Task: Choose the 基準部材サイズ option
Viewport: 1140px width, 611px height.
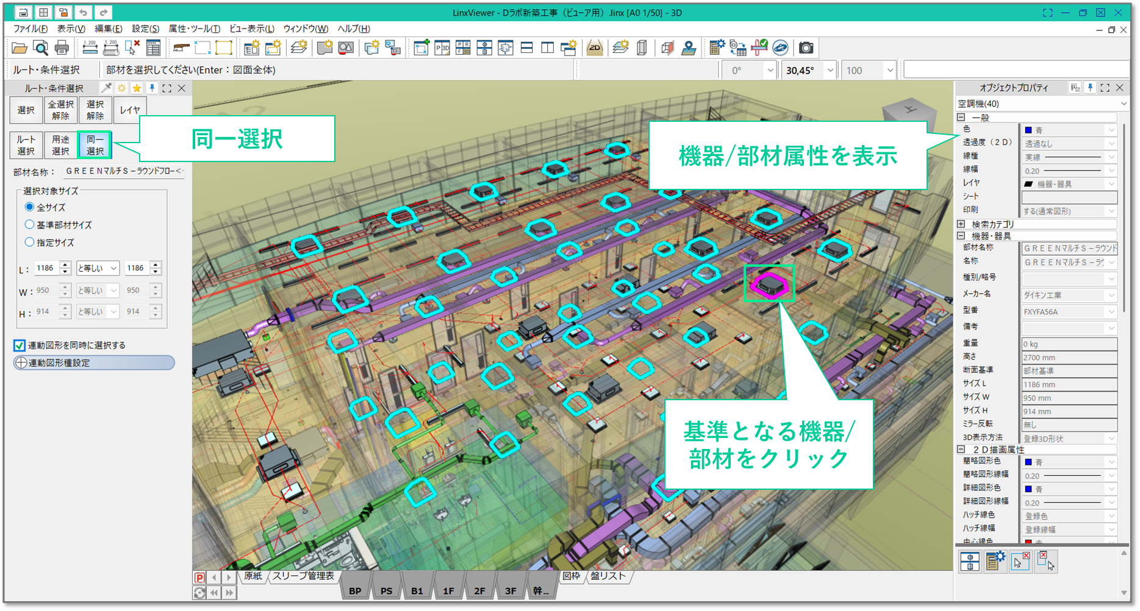Action: click(x=29, y=225)
